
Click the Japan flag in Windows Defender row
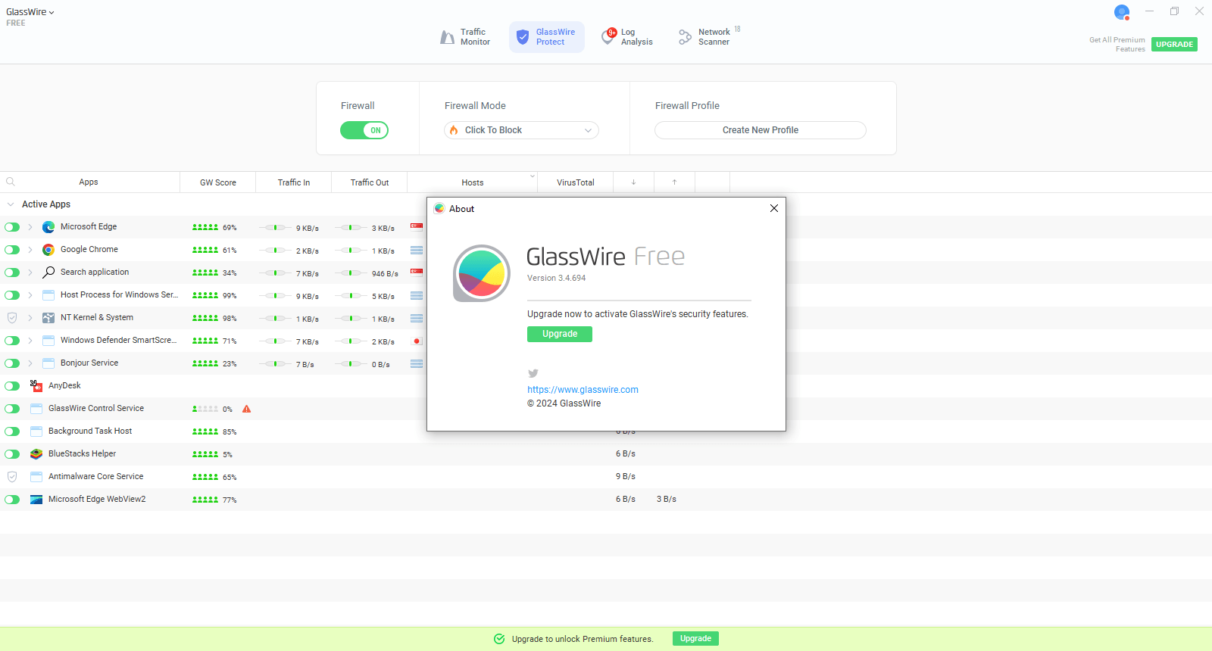click(417, 341)
